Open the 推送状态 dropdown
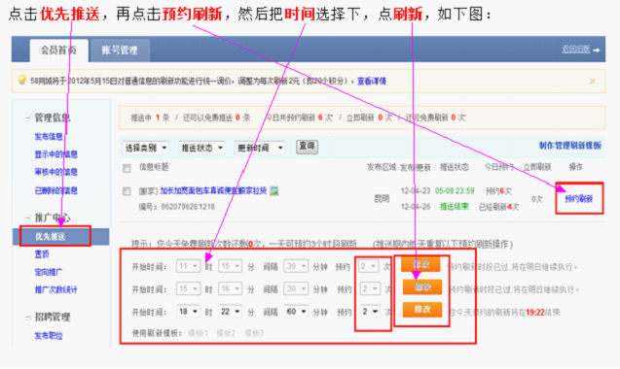This screenshot has height=369, width=620. [201, 148]
